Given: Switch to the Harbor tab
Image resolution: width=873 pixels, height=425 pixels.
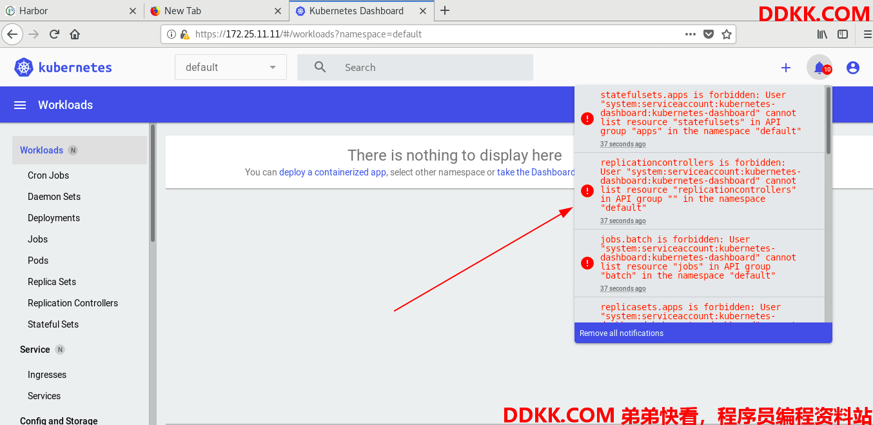Looking at the screenshot, I should point(72,11).
